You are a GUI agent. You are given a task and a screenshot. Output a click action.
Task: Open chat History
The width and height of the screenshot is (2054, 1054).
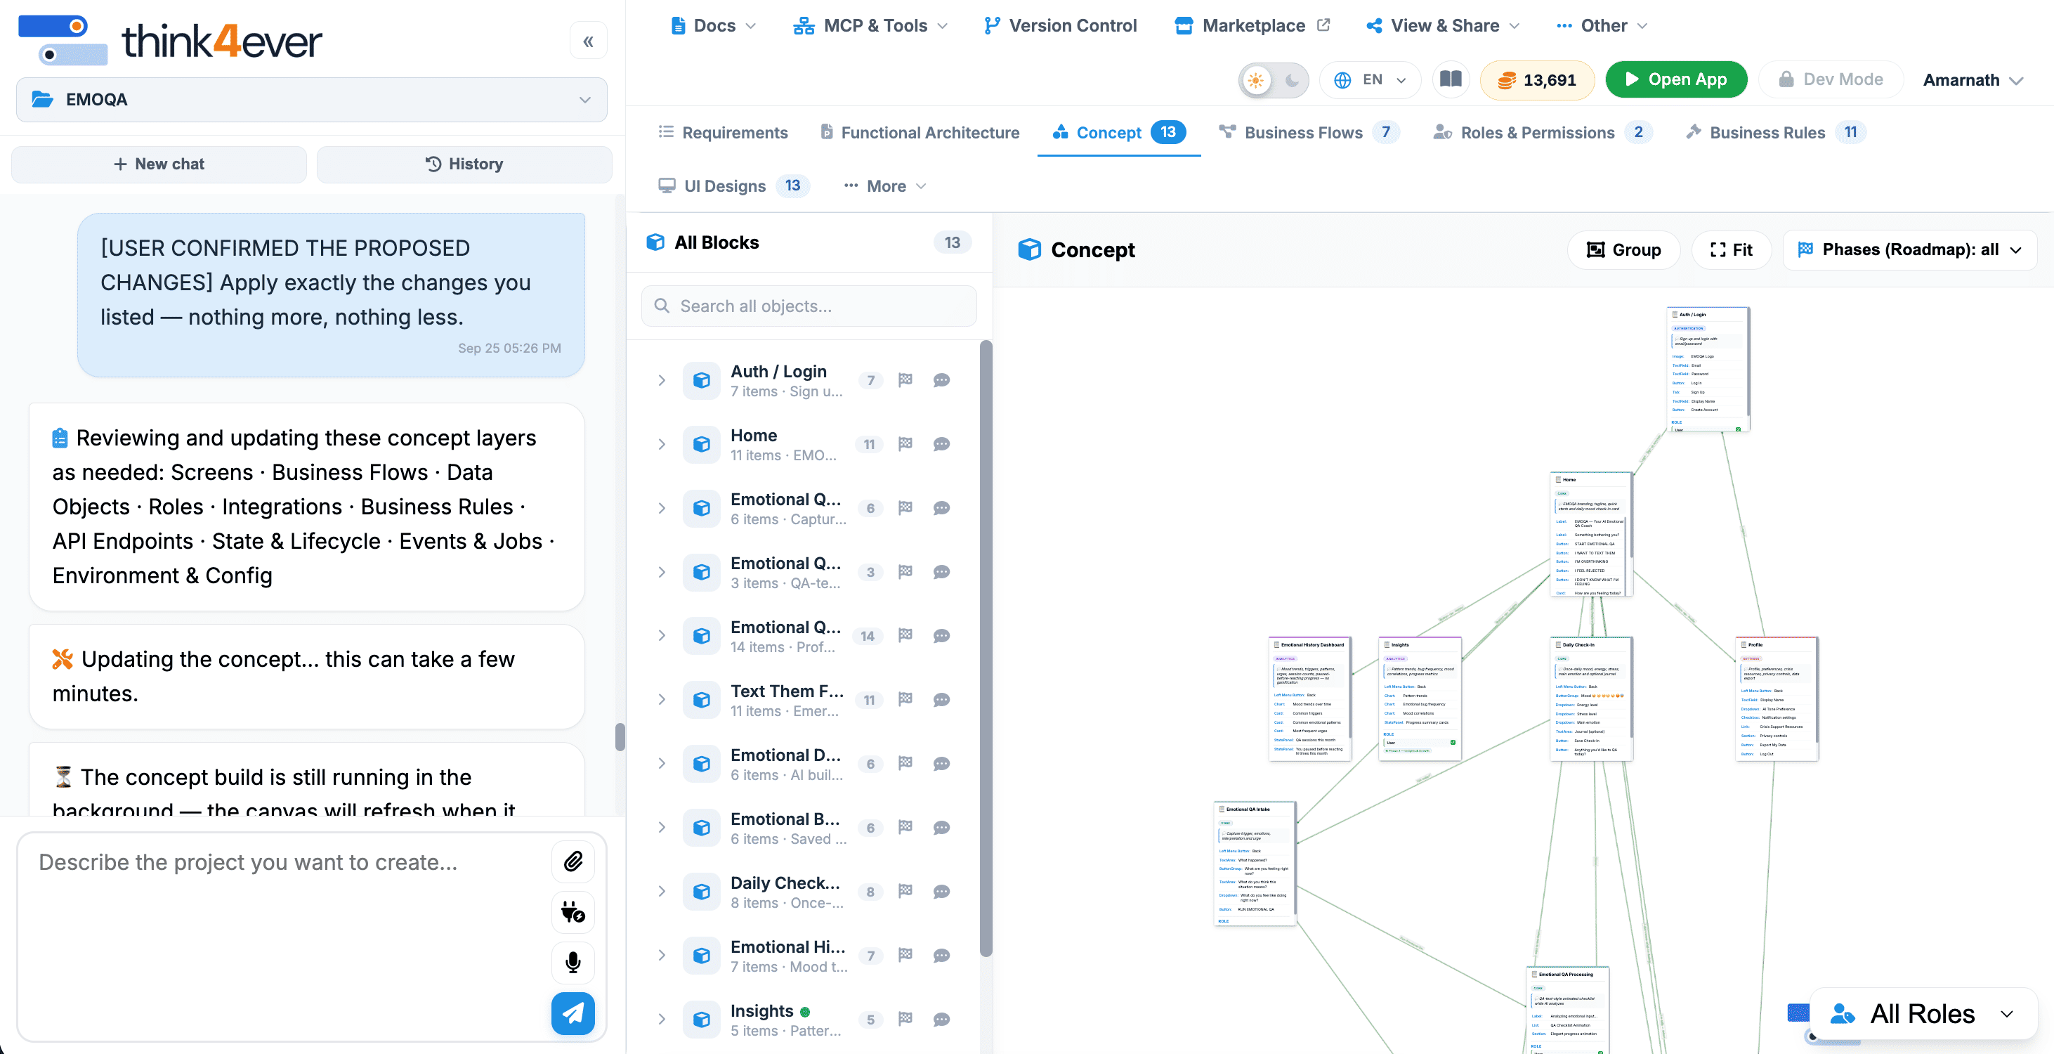tap(464, 164)
